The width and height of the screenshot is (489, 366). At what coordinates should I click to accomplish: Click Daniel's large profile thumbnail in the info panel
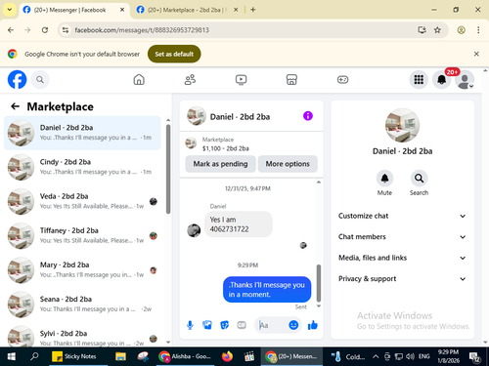click(402, 125)
